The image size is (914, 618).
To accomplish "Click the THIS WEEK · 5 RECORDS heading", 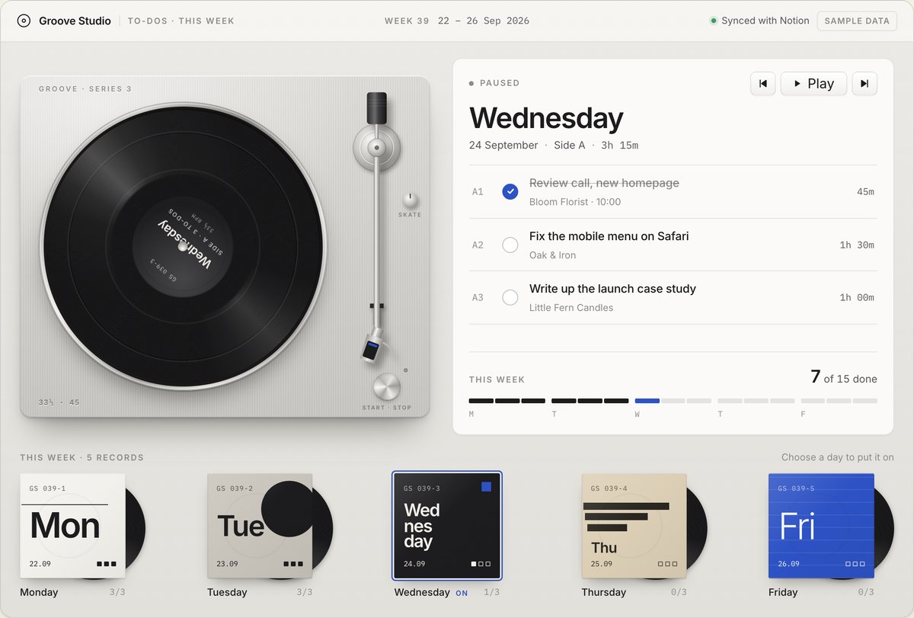I will [82, 458].
